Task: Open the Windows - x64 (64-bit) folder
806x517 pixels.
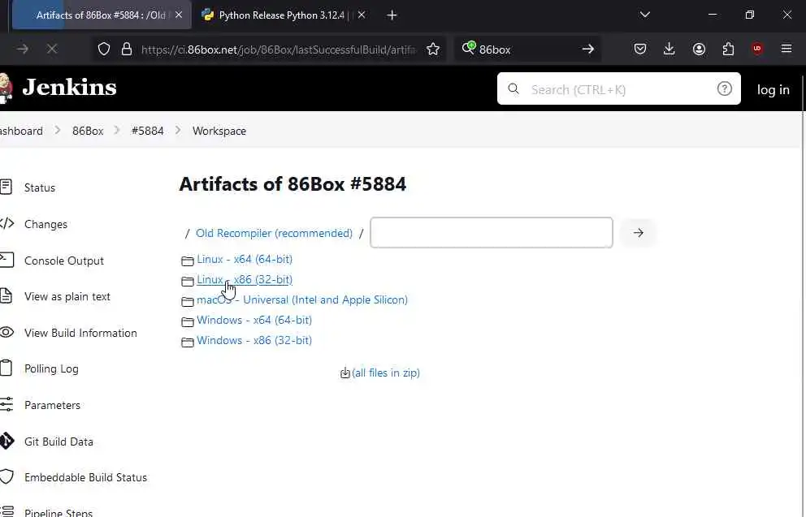Action: (254, 320)
